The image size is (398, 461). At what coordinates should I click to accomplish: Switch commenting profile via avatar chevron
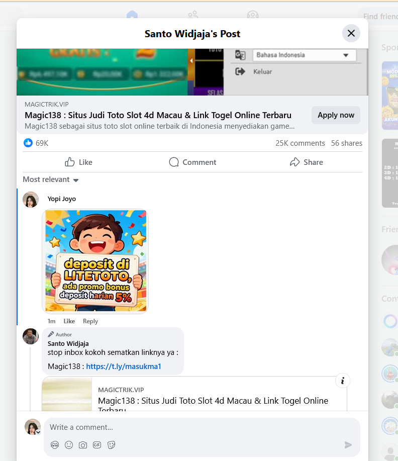point(38,432)
